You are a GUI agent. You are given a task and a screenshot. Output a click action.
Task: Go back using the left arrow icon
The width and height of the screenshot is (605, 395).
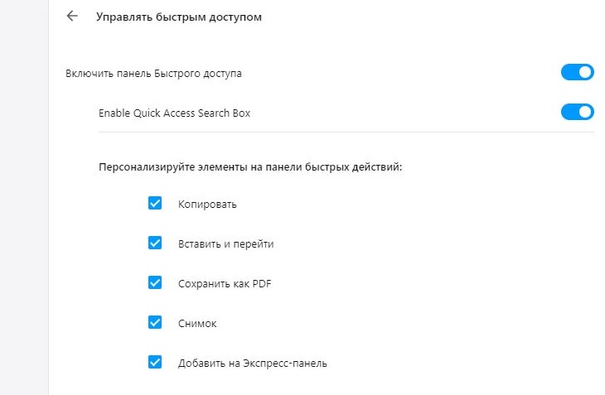click(72, 17)
